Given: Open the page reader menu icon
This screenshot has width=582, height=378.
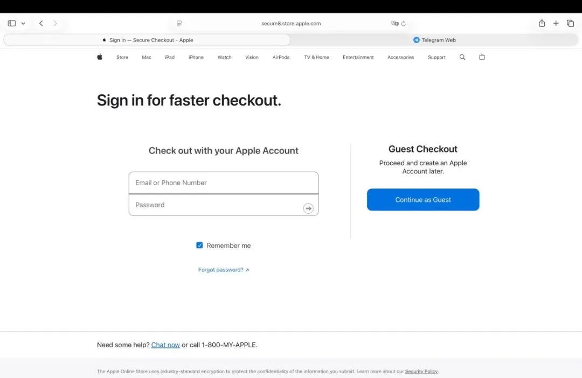Looking at the screenshot, I should [179, 23].
